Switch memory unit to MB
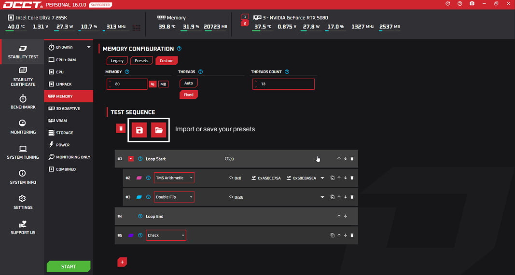 coord(164,84)
